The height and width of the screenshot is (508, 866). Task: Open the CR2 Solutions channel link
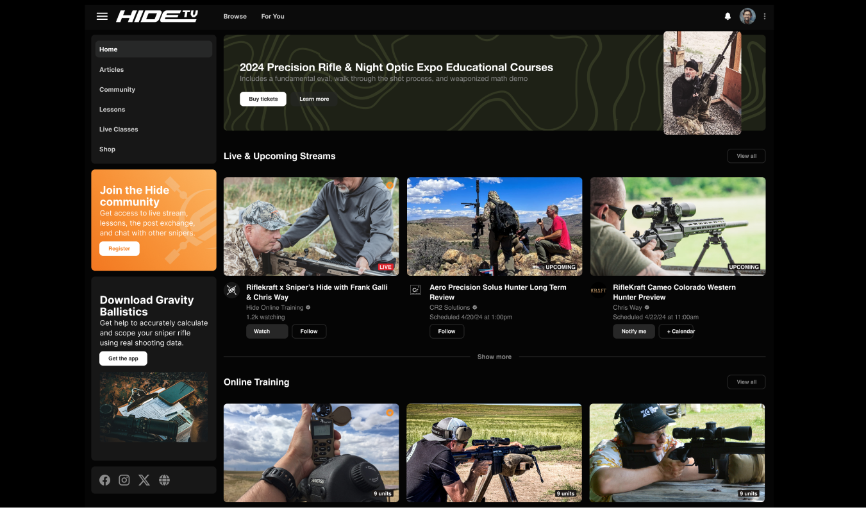click(450, 308)
